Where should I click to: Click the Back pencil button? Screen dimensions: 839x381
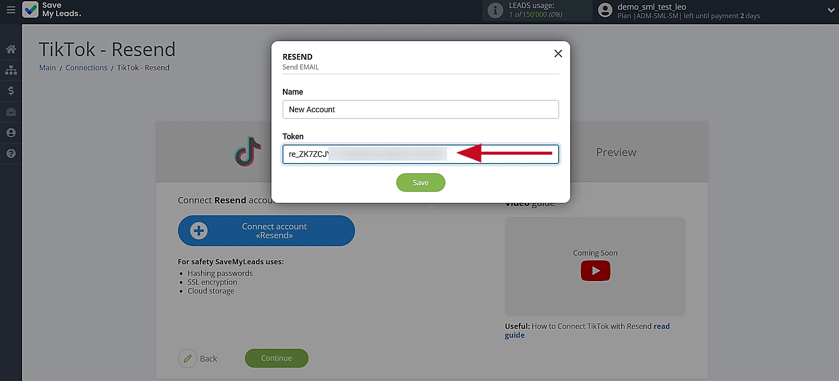[198, 358]
